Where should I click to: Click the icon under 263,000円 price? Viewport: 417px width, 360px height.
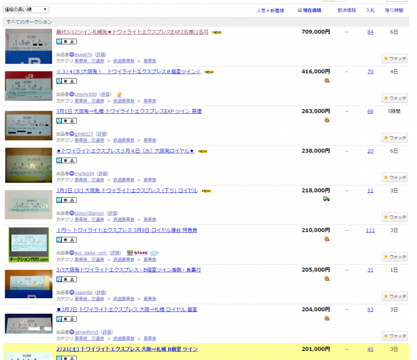327,120
